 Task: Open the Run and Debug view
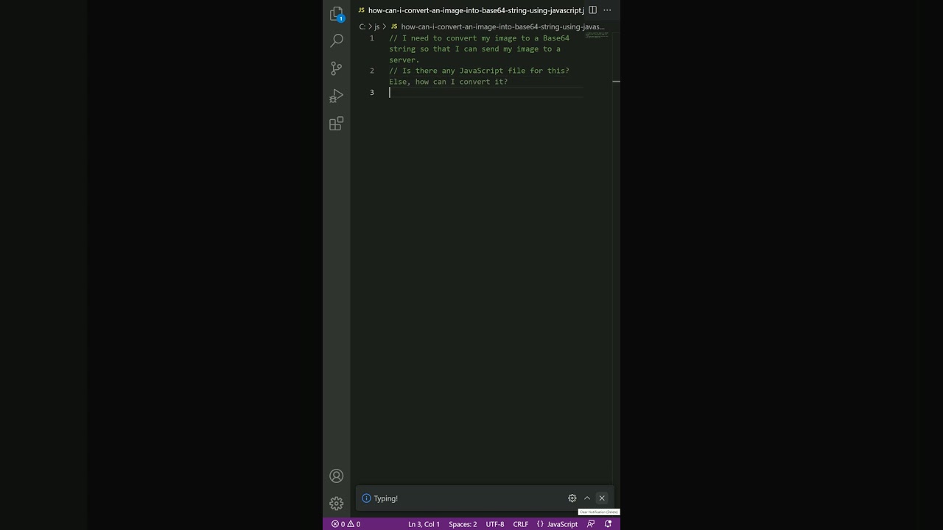click(337, 96)
